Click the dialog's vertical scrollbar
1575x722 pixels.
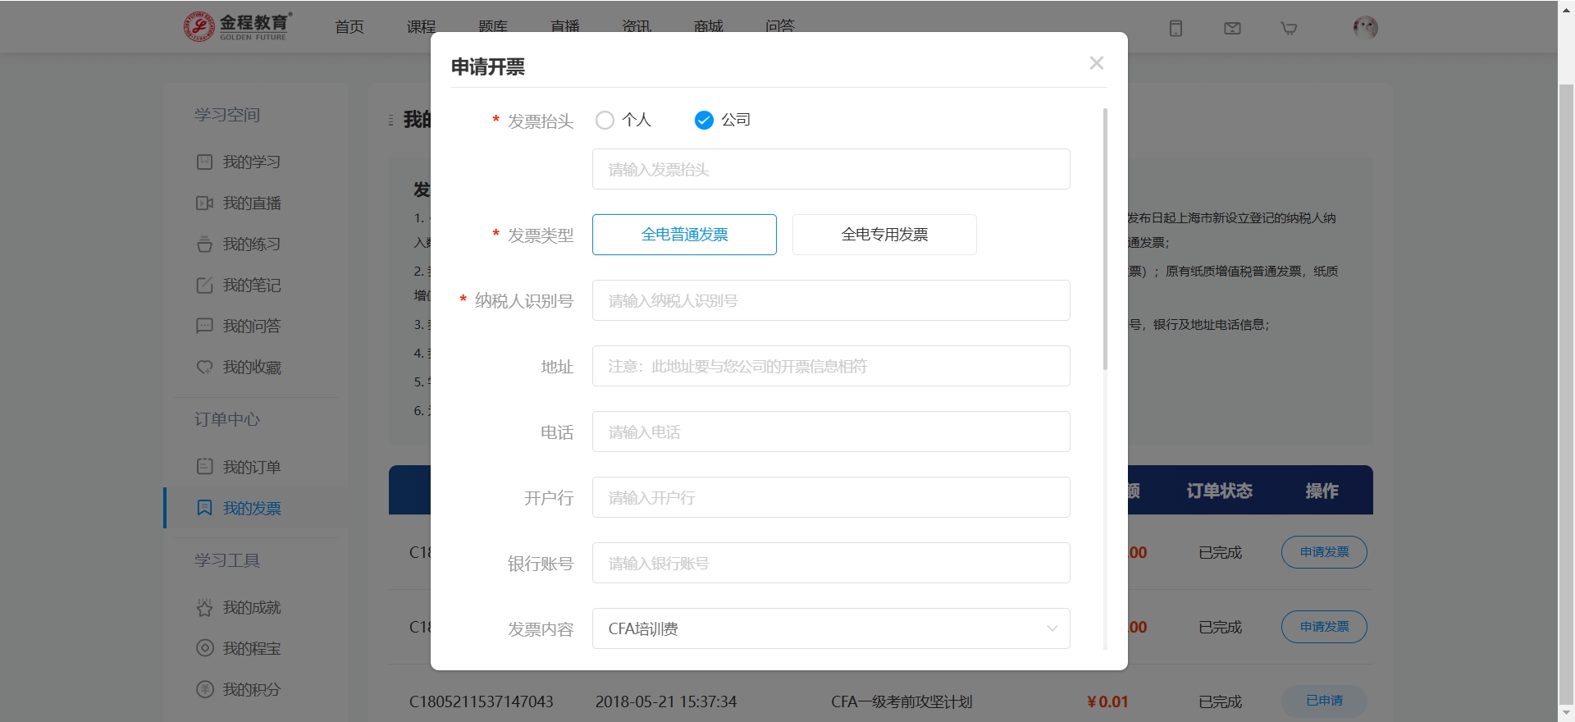[1105, 239]
